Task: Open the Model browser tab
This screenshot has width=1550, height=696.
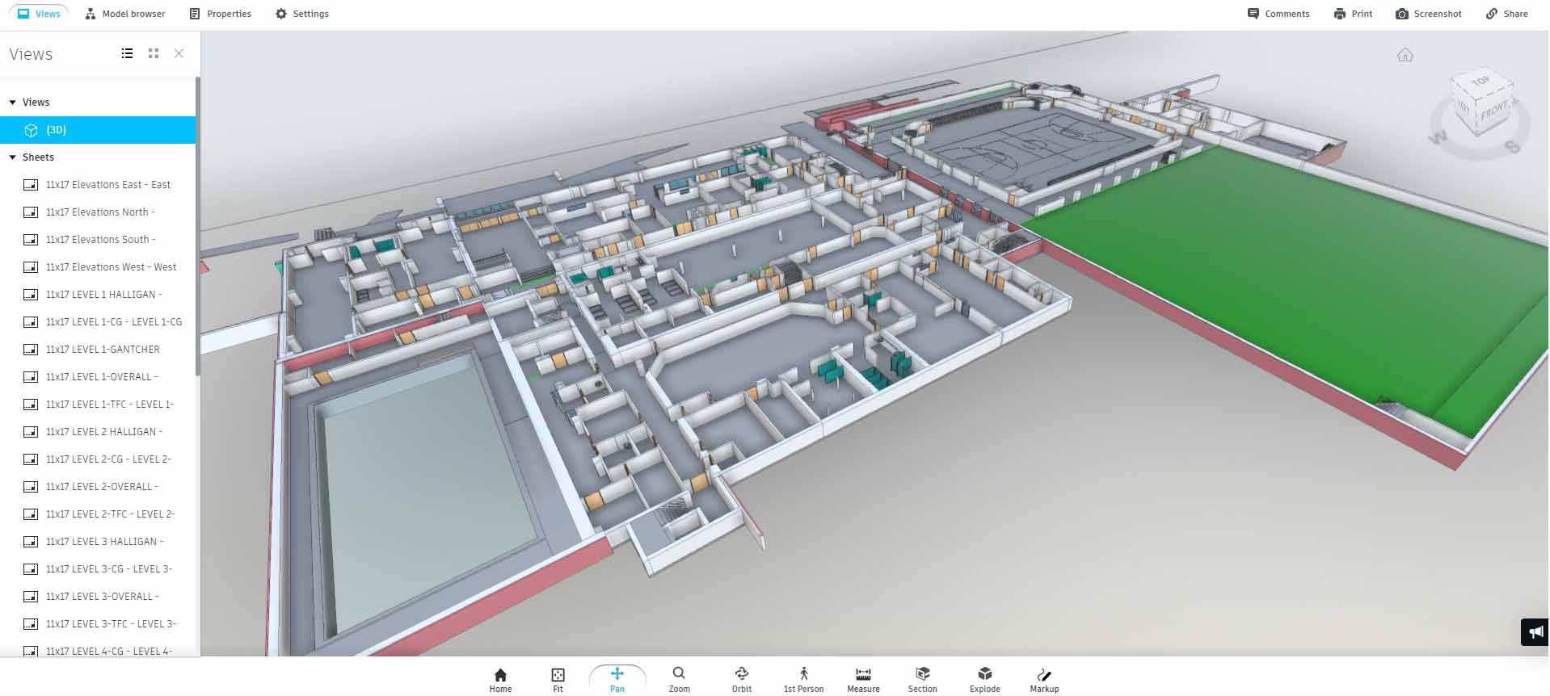Action: 125,14
